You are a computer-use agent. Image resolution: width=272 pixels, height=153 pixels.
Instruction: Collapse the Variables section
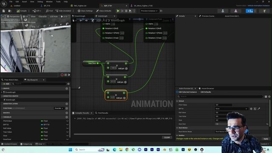[x=2, y=117]
